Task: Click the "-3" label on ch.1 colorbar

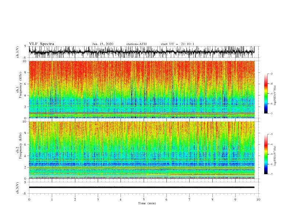Action: 271,74
